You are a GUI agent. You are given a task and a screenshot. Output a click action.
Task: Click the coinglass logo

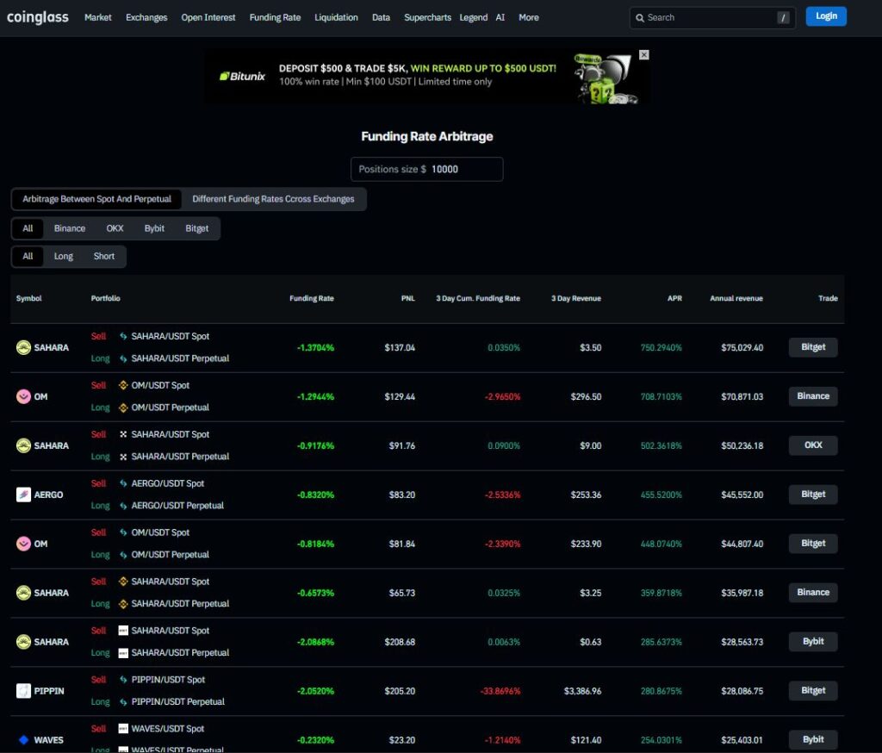pyautogui.click(x=37, y=17)
